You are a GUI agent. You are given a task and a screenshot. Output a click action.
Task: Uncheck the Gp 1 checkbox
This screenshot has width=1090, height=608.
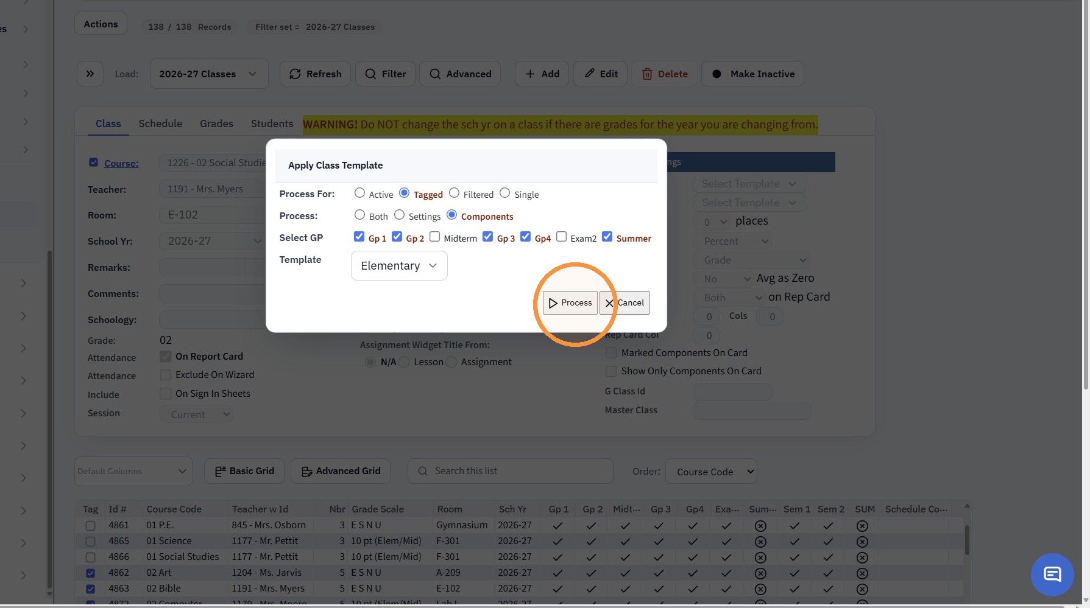click(x=359, y=237)
